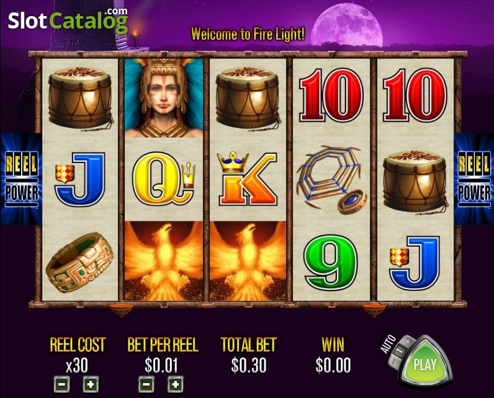Viewport: 494px width, 398px height.
Task: Click the left Reel Power badge
Action: point(21,179)
